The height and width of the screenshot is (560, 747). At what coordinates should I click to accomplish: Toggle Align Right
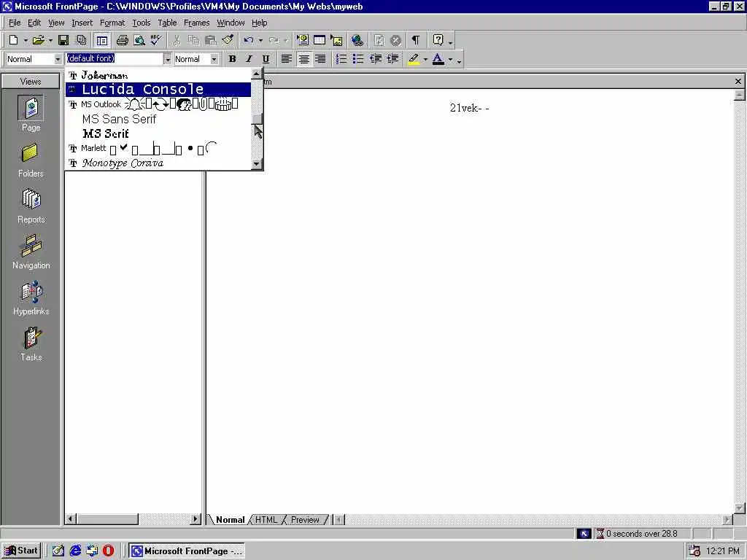pos(321,58)
